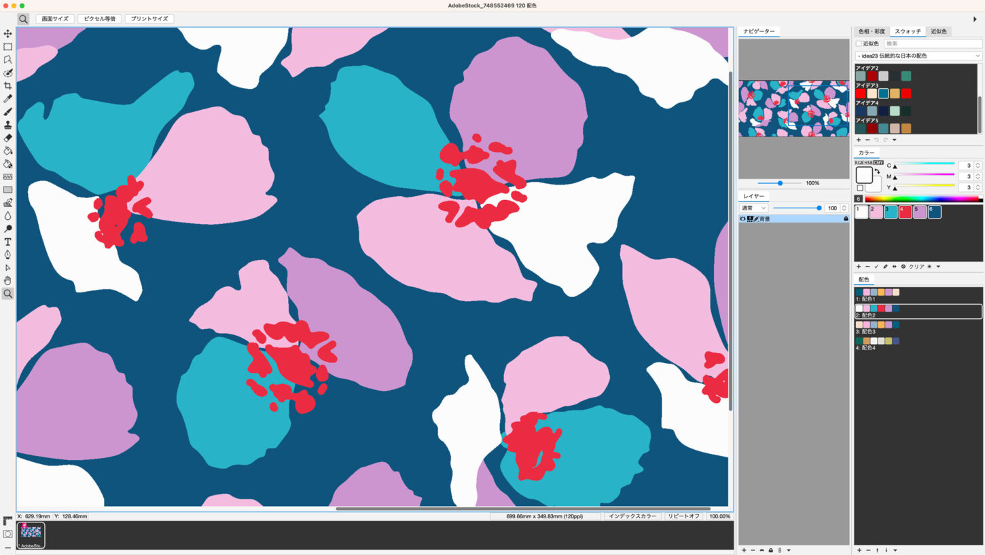Toggle the lock on the 背景 layer
The width and height of the screenshot is (985, 555).
pos(846,219)
